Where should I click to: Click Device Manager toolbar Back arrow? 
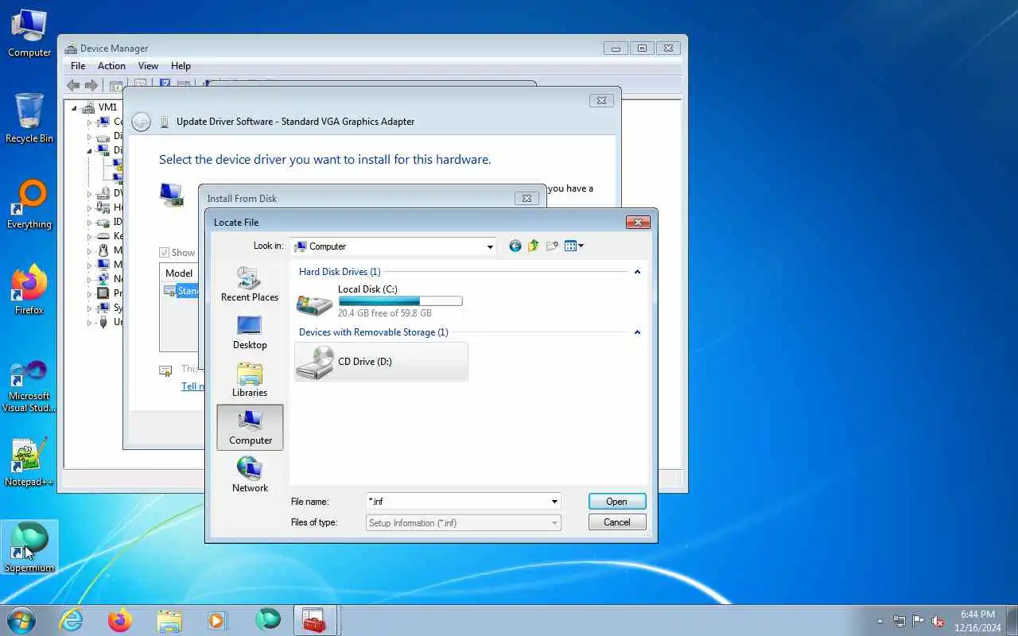(x=73, y=86)
